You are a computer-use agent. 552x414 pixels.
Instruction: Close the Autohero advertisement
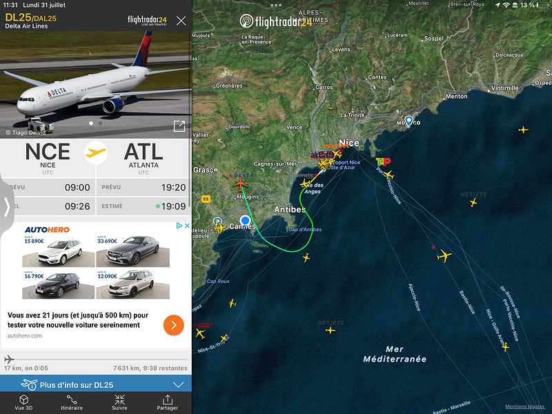click(x=187, y=226)
